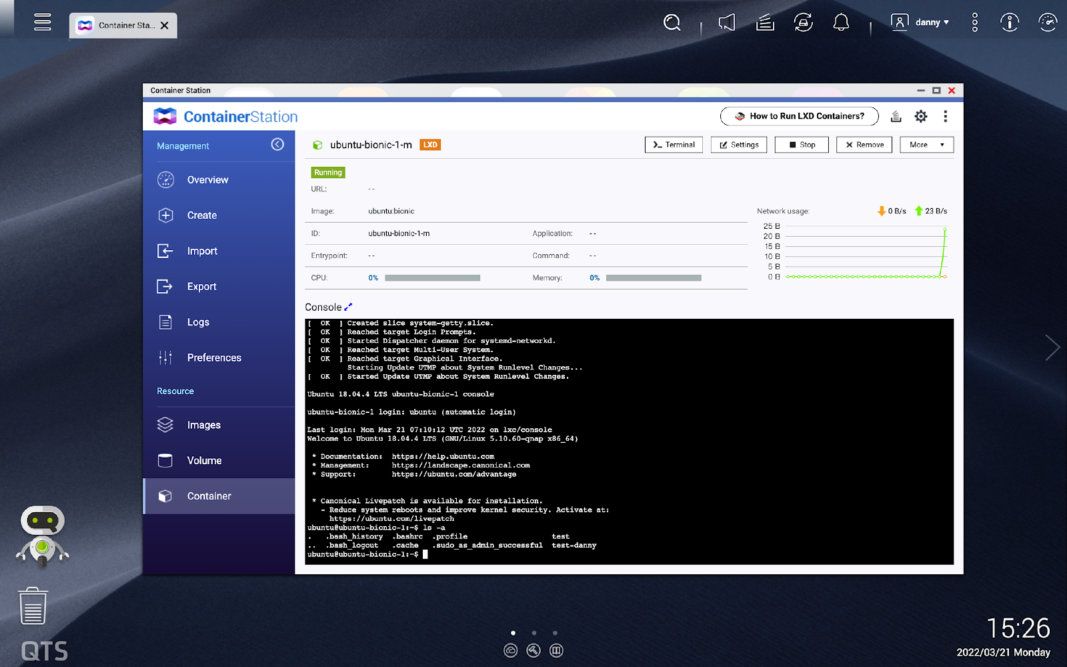Open container Settings button
Image resolution: width=1067 pixels, height=667 pixels.
(739, 145)
